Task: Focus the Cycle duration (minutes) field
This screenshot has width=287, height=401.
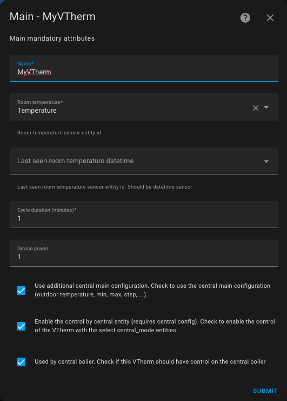Action: tap(144, 215)
